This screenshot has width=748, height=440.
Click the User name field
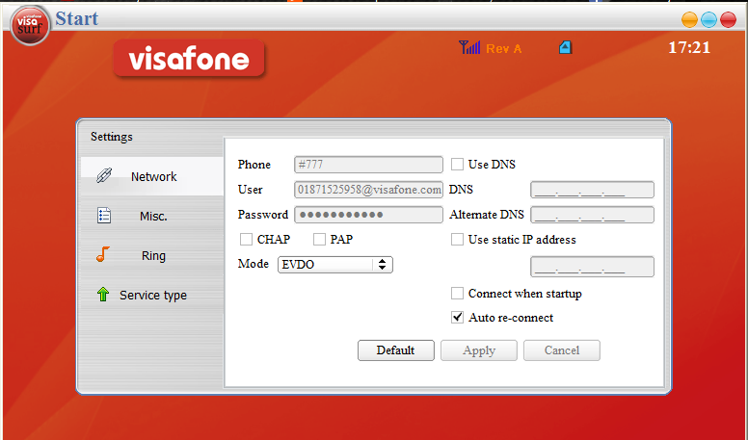(368, 190)
